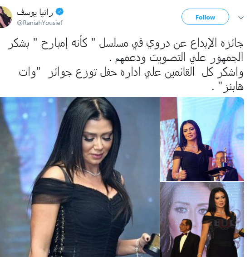Open the photo of the woman holding a golden statuette
This screenshot has height=257, width=250.
point(202,139)
